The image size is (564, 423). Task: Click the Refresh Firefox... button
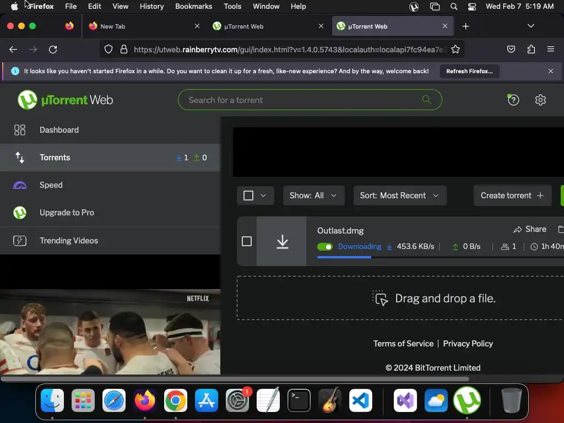point(469,71)
